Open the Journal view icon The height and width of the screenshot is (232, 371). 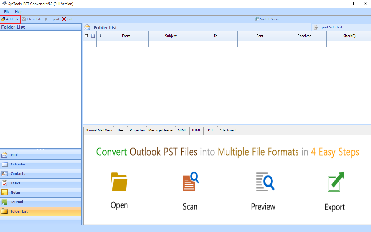click(x=5, y=202)
